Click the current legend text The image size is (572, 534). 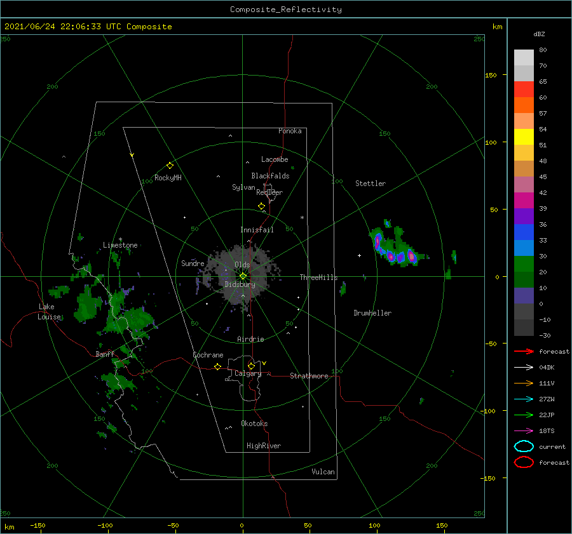[x=552, y=447]
